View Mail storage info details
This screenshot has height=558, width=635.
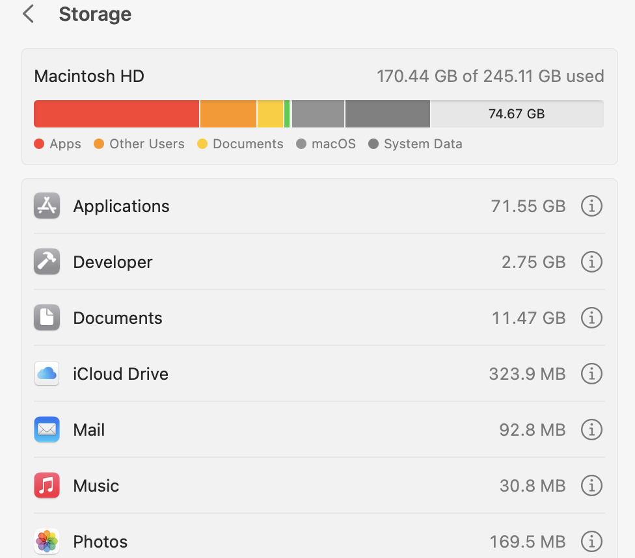pos(591,430)
